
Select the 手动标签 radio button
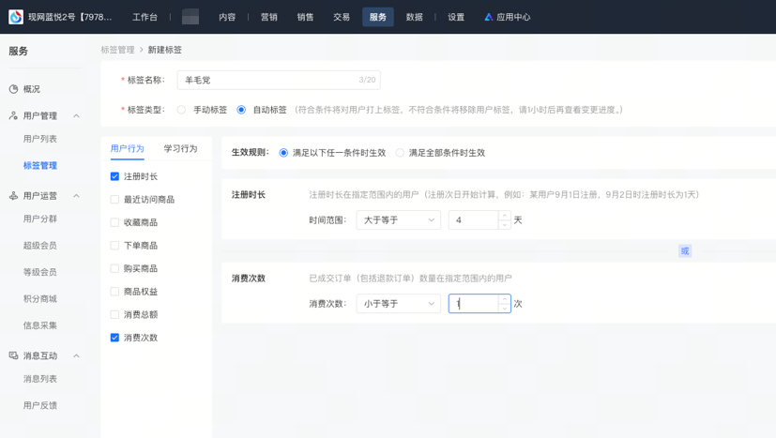point(182,110)
